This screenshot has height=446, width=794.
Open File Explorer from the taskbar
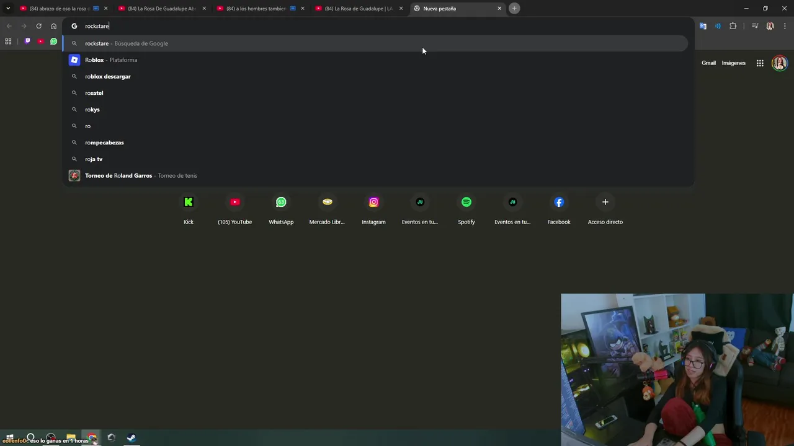point(71,438)
